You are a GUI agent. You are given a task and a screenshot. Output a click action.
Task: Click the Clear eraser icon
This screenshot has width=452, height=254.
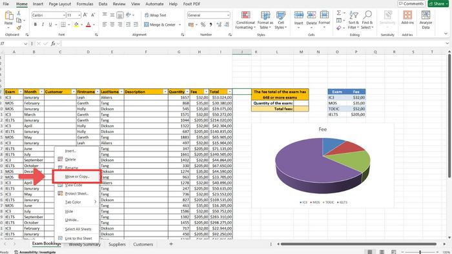click(x=339, y=28)
